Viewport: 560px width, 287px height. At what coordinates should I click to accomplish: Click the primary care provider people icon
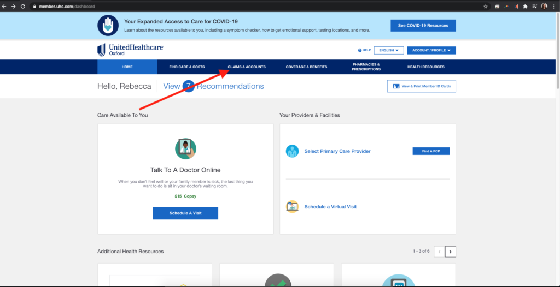coord(292,151)
